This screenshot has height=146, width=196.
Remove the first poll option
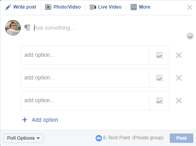(179, 55)
